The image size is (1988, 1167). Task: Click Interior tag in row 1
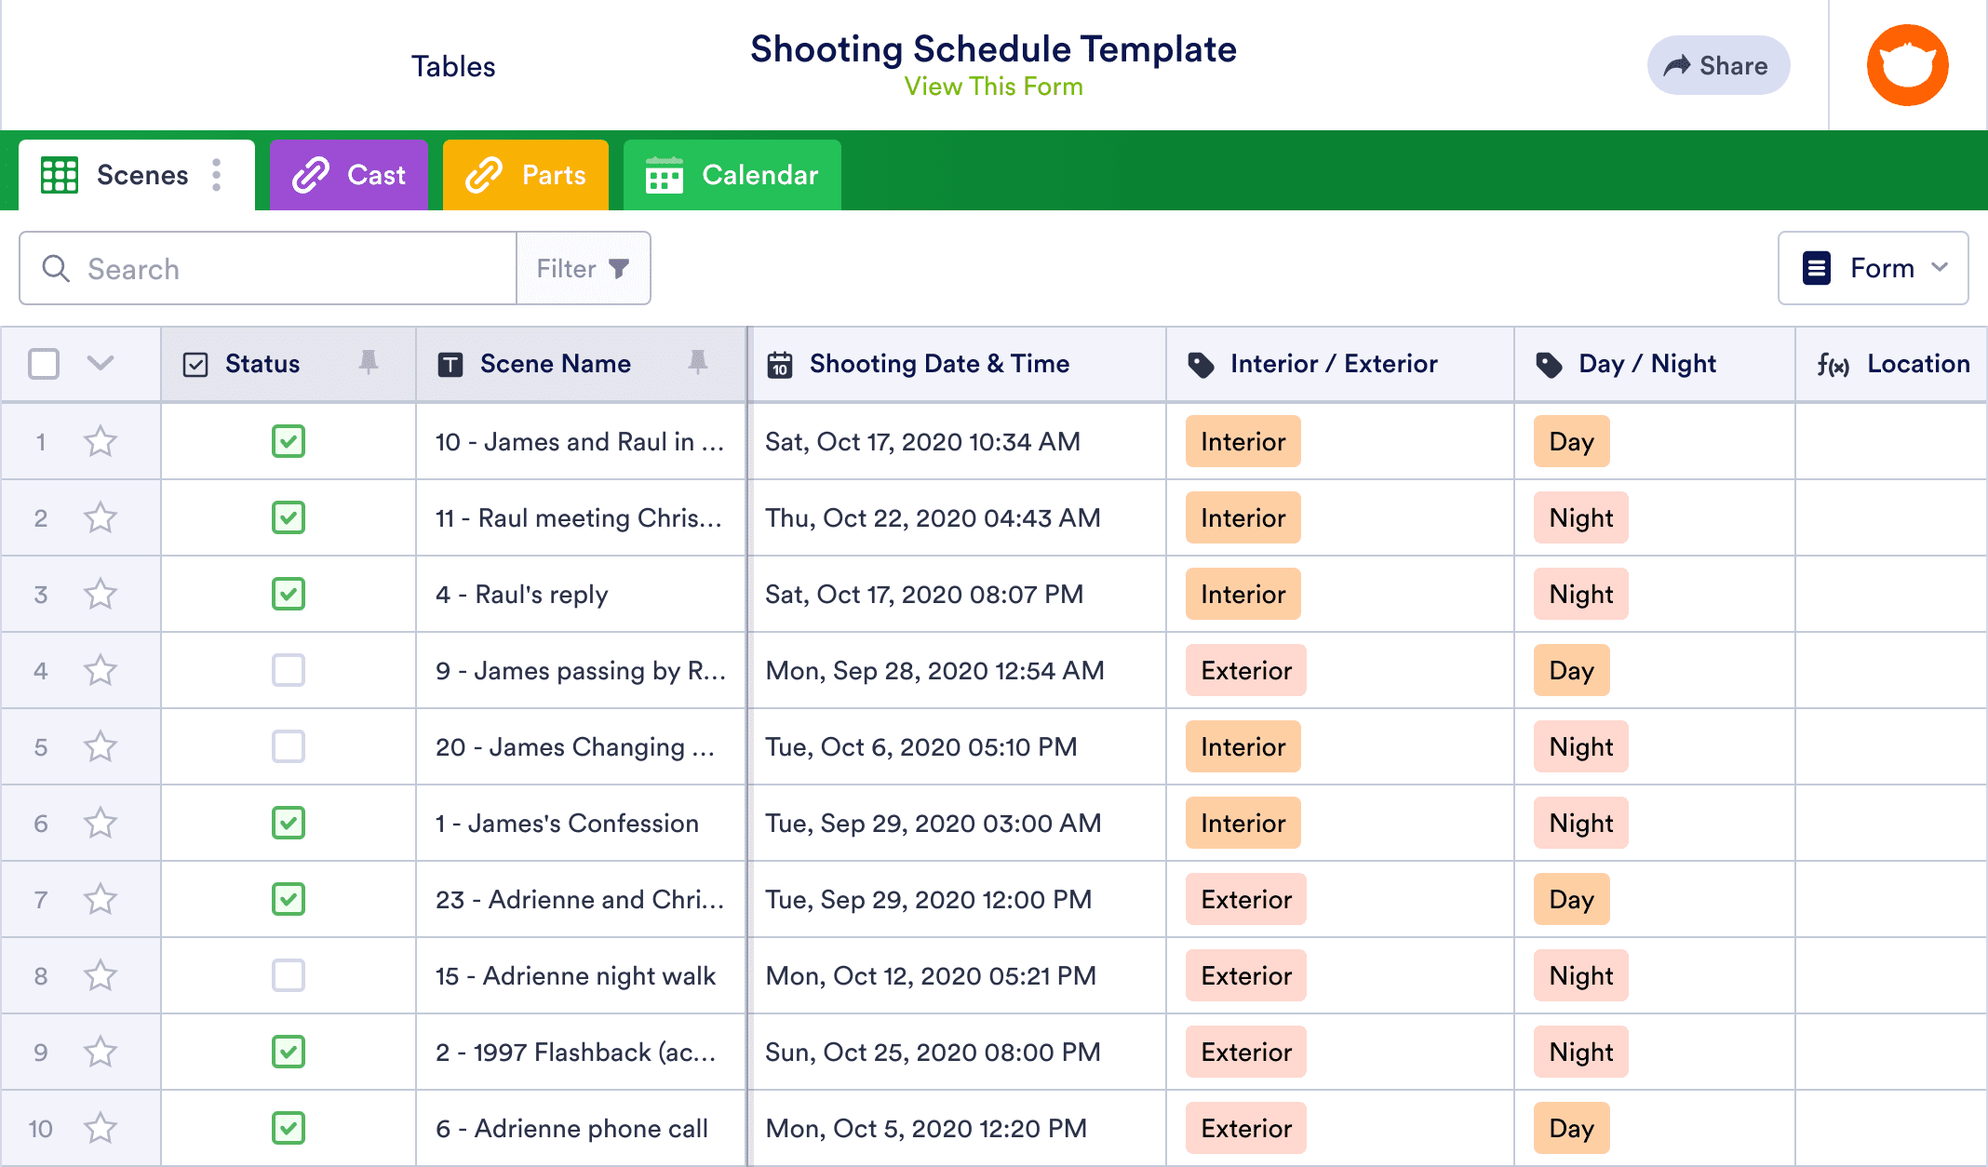tap(1242, 441)
